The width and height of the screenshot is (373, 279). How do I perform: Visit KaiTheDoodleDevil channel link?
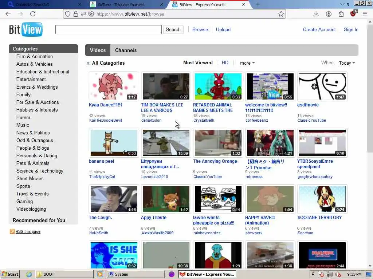[x=105, y=120]
